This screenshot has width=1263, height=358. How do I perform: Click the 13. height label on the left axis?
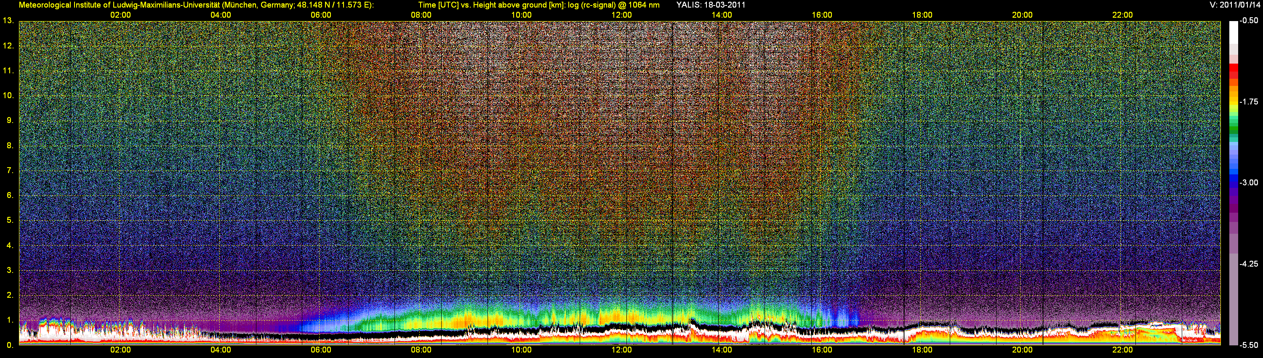click(x=8, y=21)
